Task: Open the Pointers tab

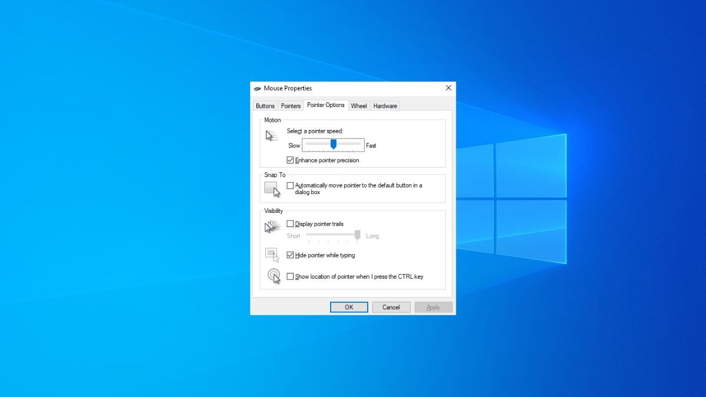Action: [x=291, y=106]
